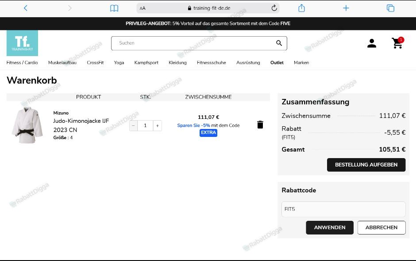Open Outlet category
This screenshot has width=416, height=261.
tap(277, 63)
